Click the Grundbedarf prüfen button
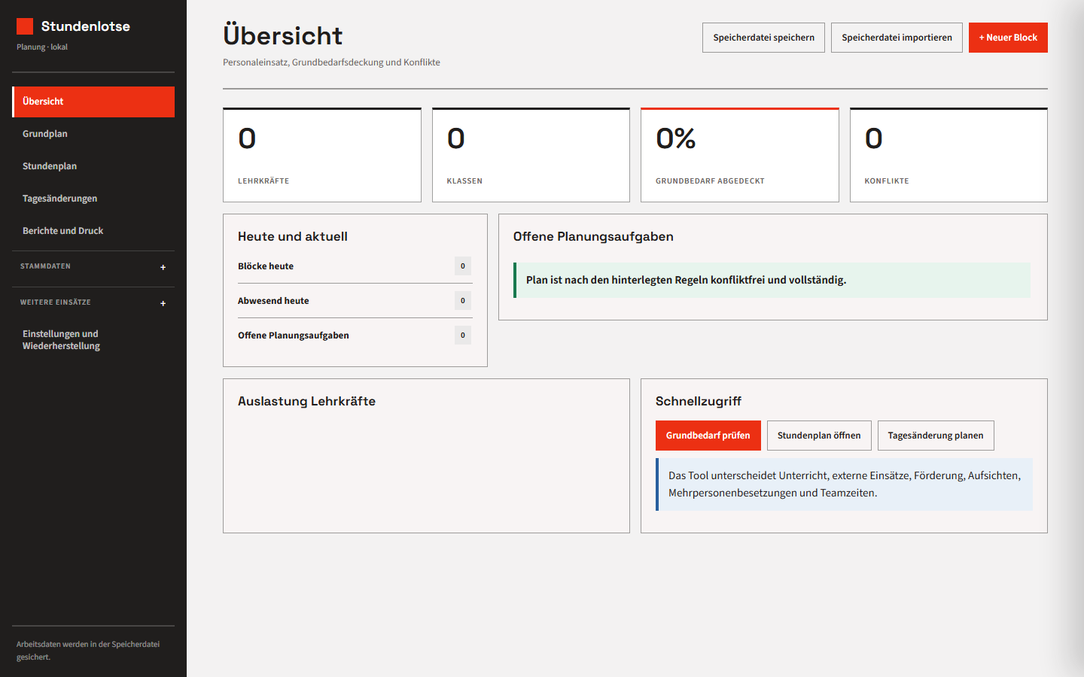 (708, 436)
